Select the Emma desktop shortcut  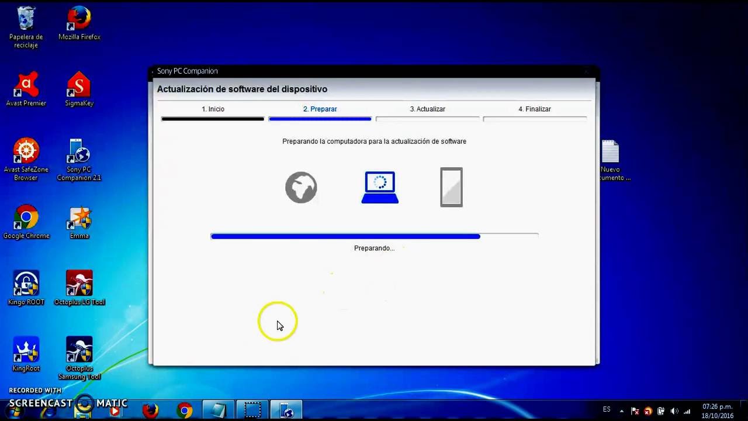tap(79, 222)
